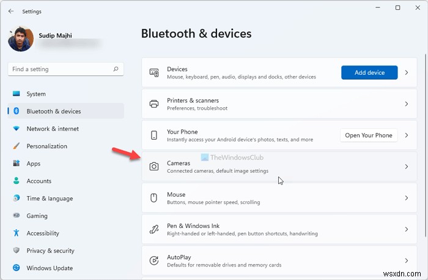Open Accounts settings

(x=66, y=181)
